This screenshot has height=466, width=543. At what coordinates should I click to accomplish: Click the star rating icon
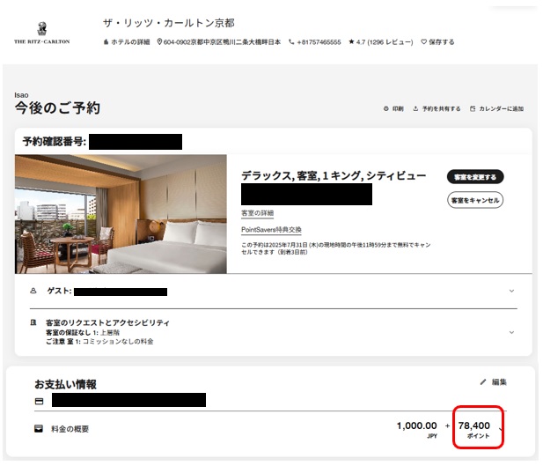[351, 42]
